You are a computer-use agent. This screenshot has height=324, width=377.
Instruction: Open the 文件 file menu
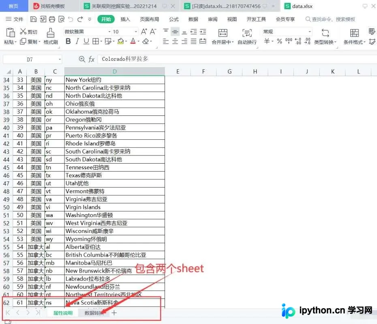(15, 19)
